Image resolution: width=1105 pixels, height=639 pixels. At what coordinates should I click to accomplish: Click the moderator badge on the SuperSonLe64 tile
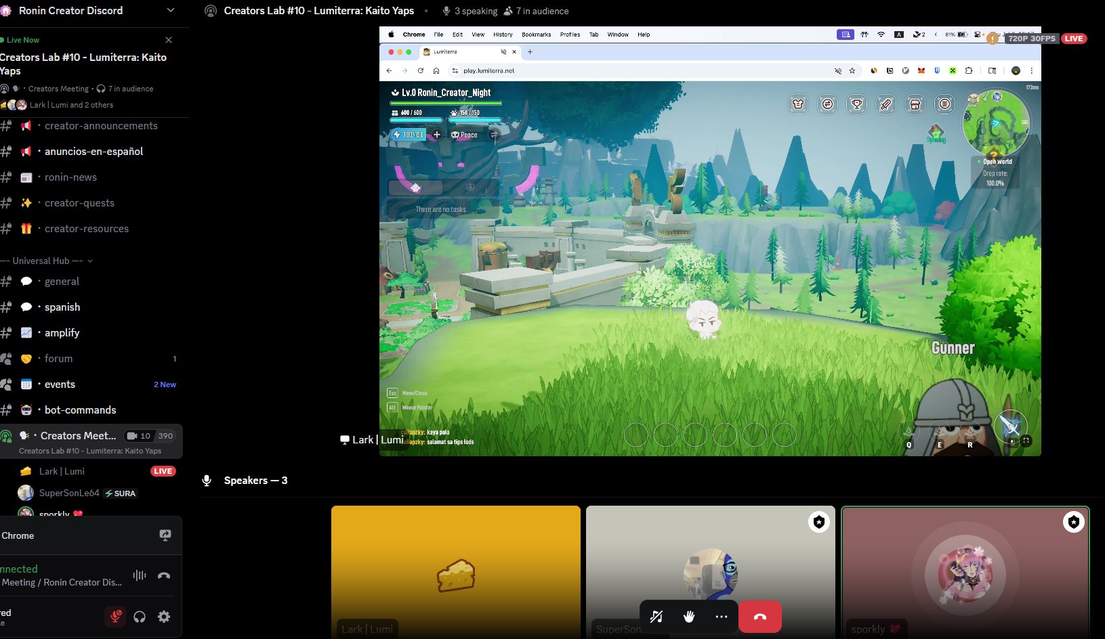click(x=819, y=522)
